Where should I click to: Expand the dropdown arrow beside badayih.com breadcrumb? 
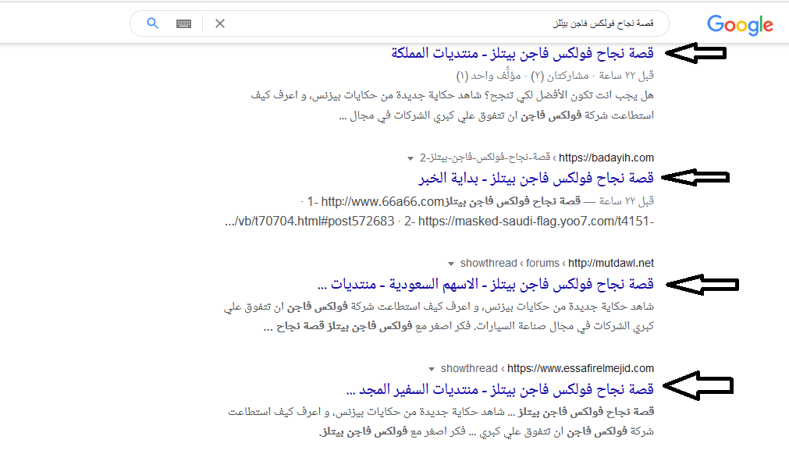[409, 158]
